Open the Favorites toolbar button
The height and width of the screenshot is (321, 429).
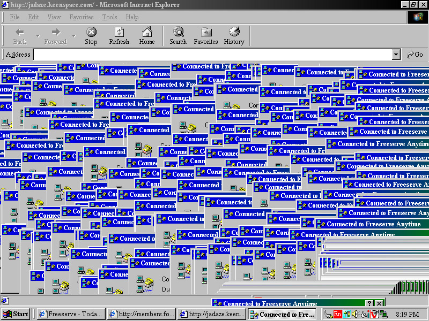click(206, 36)
